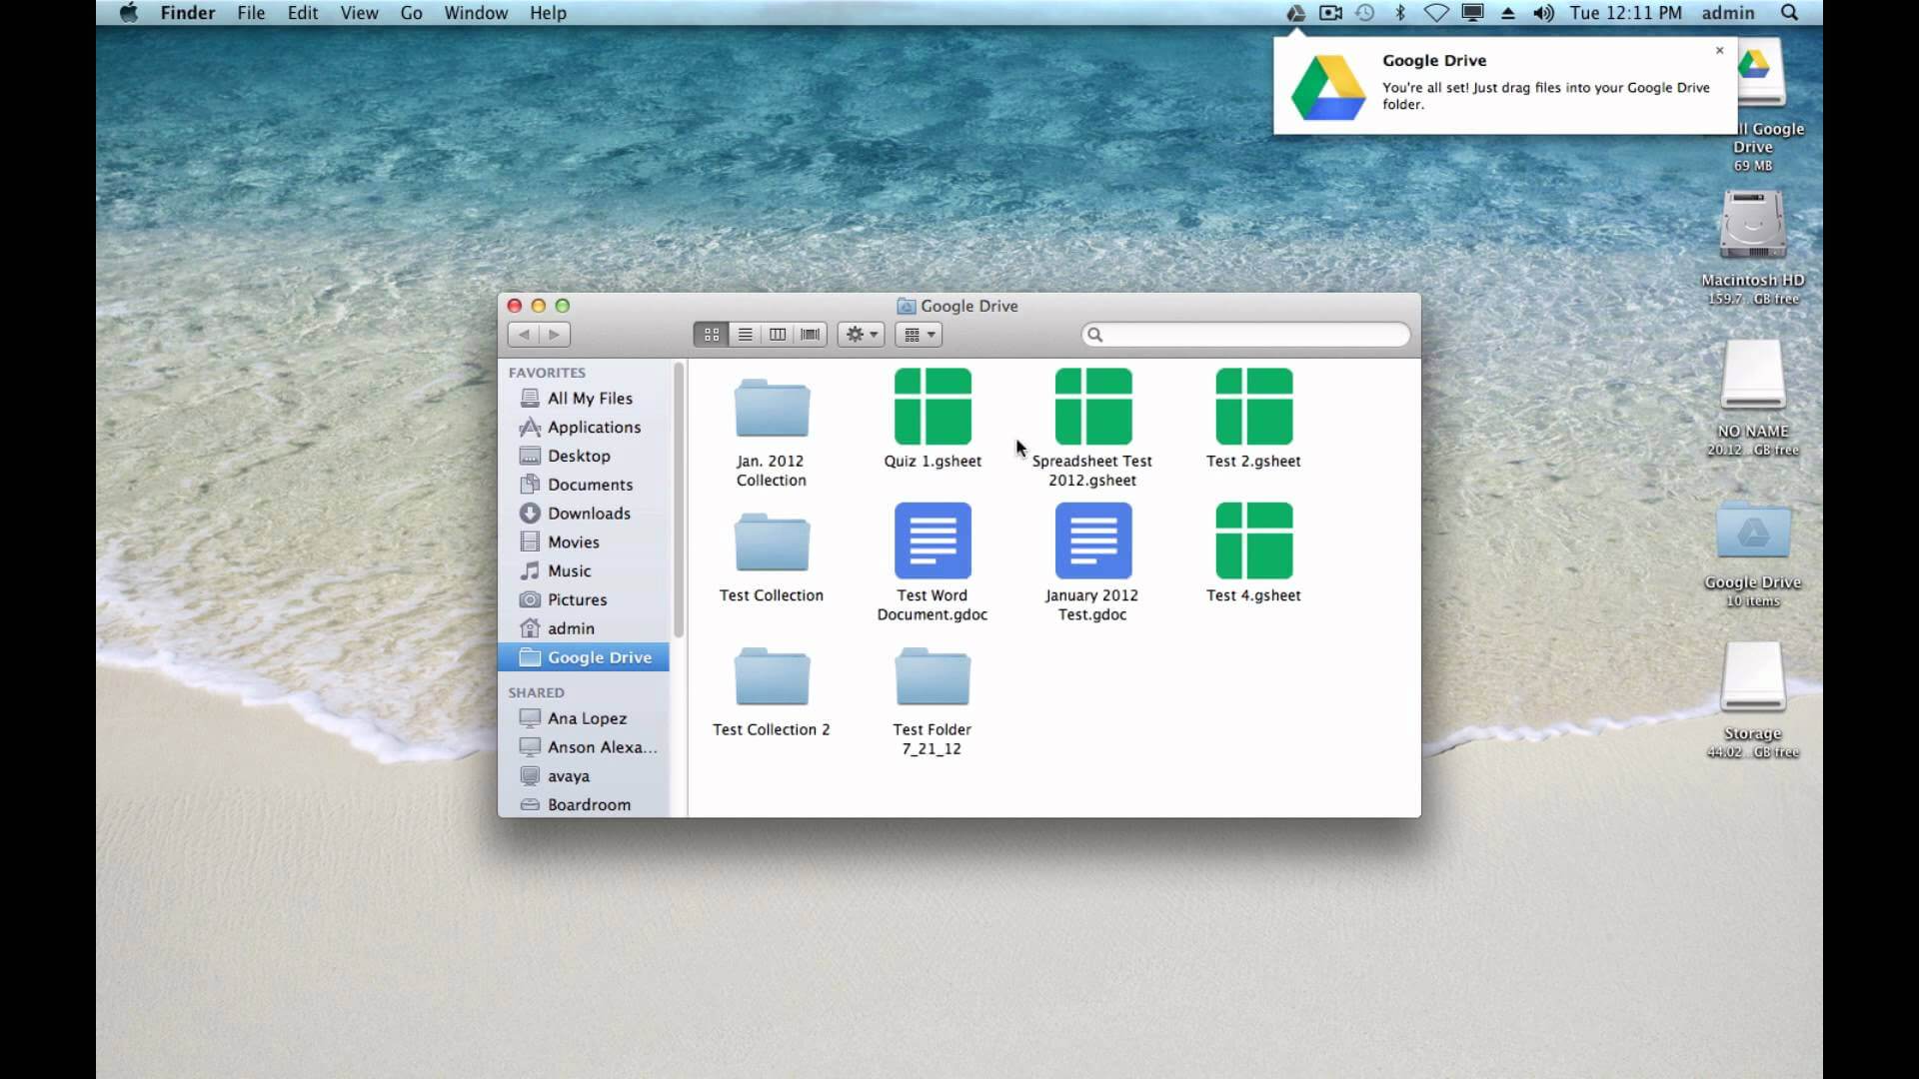The height and width of the screenshot is (1079, 1919).
Task: Open Spreadsheet Test 2012.gsheet file
Action: point(1092,409)
